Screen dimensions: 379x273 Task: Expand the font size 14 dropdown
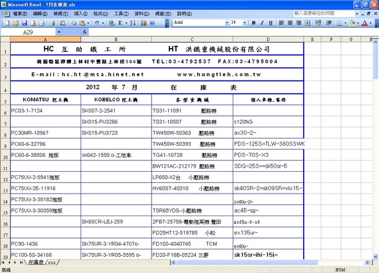(x=245, y=23)
